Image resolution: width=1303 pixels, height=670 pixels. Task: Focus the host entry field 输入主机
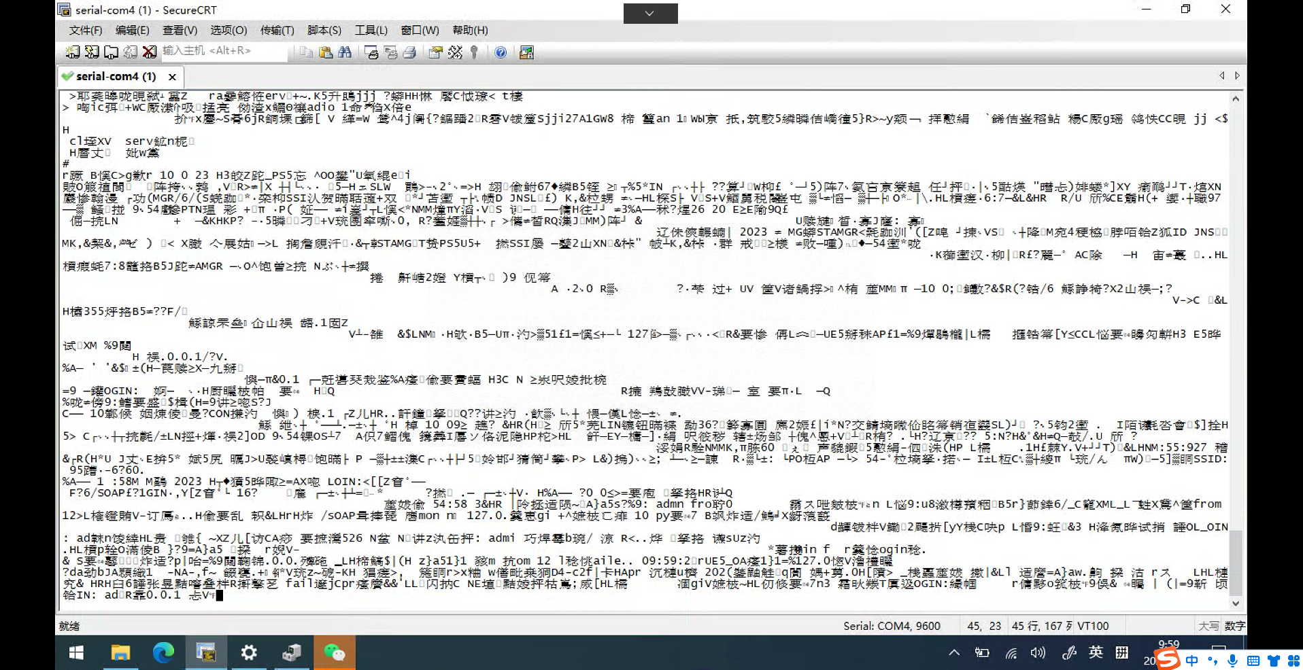(x=223, y=51)
